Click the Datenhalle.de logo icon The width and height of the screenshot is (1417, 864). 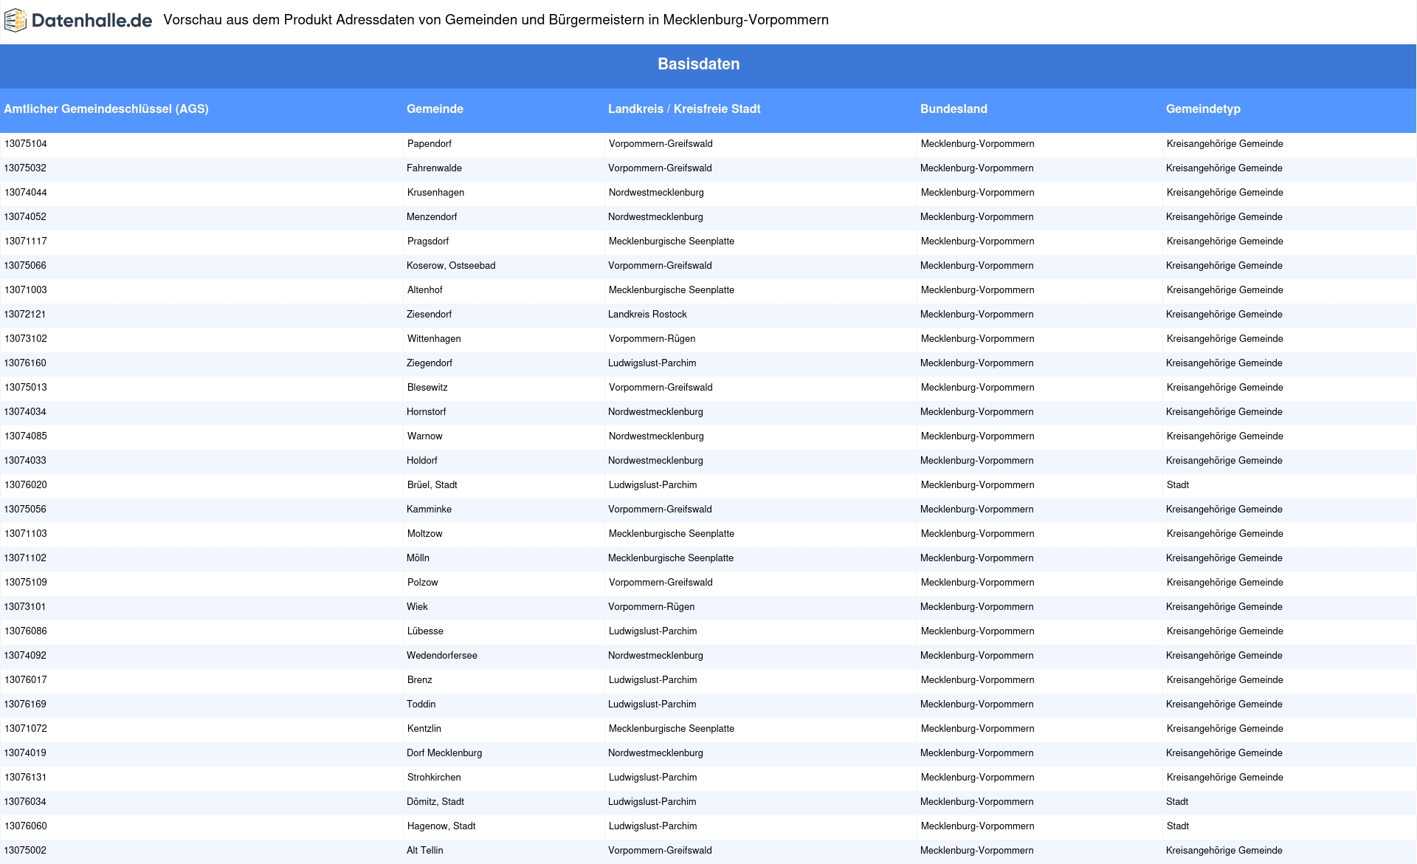pyautogui.click(x=15, y=21)
